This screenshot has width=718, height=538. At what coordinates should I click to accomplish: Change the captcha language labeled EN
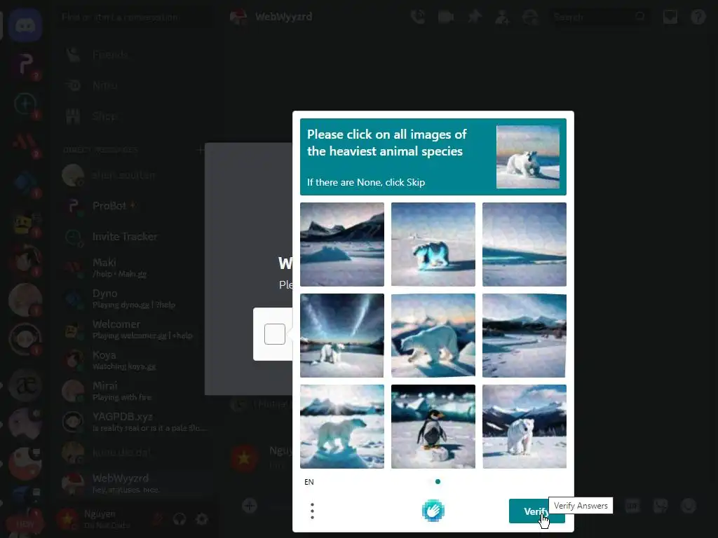(x=309, y=482)
